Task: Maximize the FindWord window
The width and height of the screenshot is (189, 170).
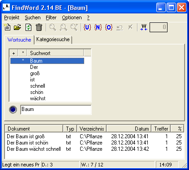Action: (x=171, y=7)
